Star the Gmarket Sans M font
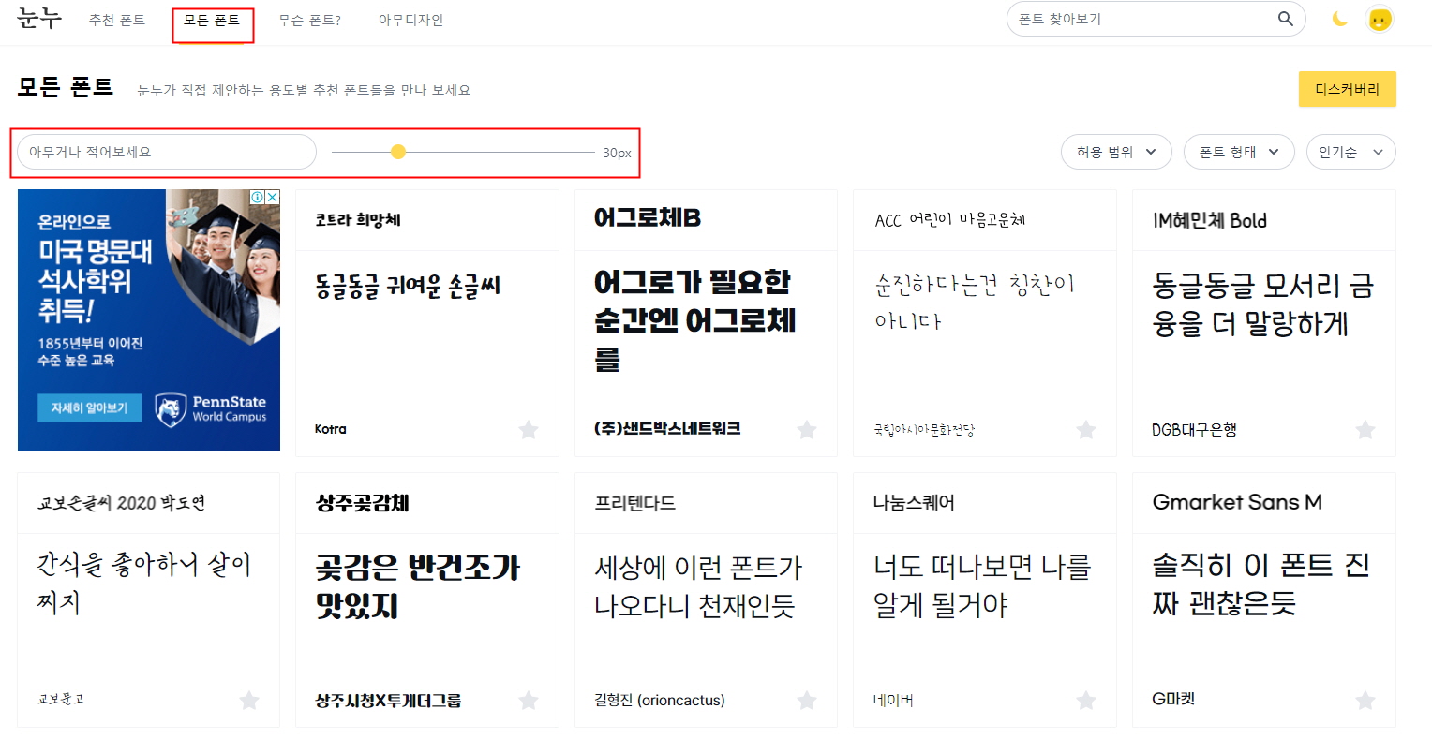 coord(1365,700)
